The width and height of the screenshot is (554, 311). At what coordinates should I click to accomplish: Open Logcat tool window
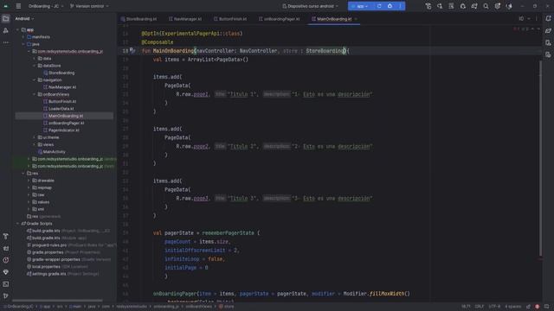[6, 248]
